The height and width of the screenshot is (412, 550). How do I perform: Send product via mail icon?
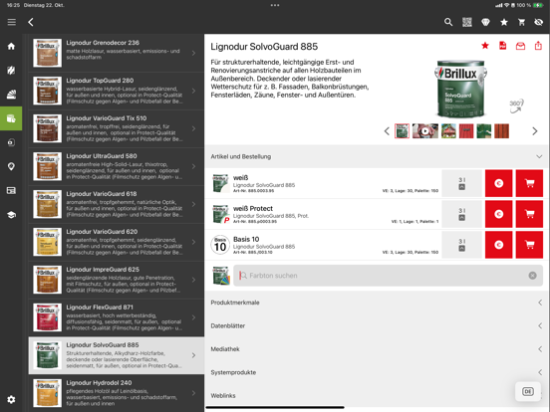tap(520, 46)
